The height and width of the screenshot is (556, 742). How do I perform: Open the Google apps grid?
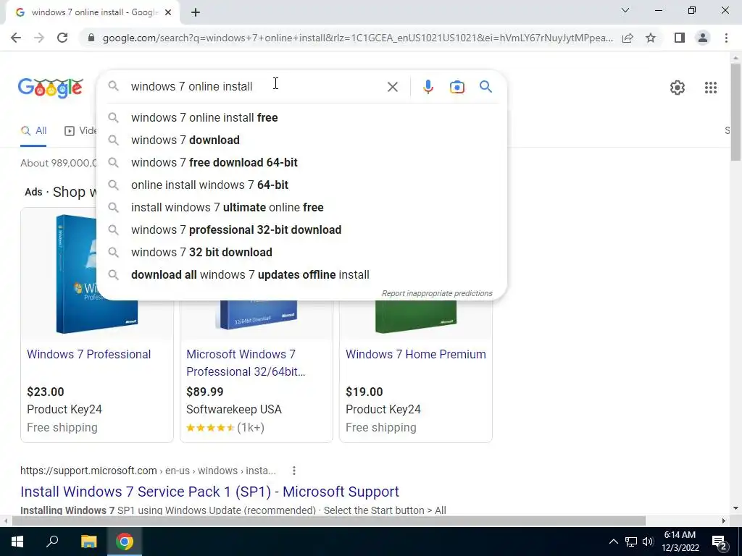[x=710, y=88]
